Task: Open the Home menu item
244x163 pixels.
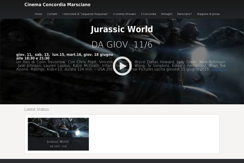Action: tap(38, 14)
